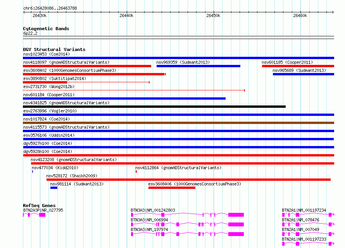This screenshot has height=248, width=345.
Task: Open nsv4112864 (gnomADStructuralVariants) label
Action: (x=178, y=168)
